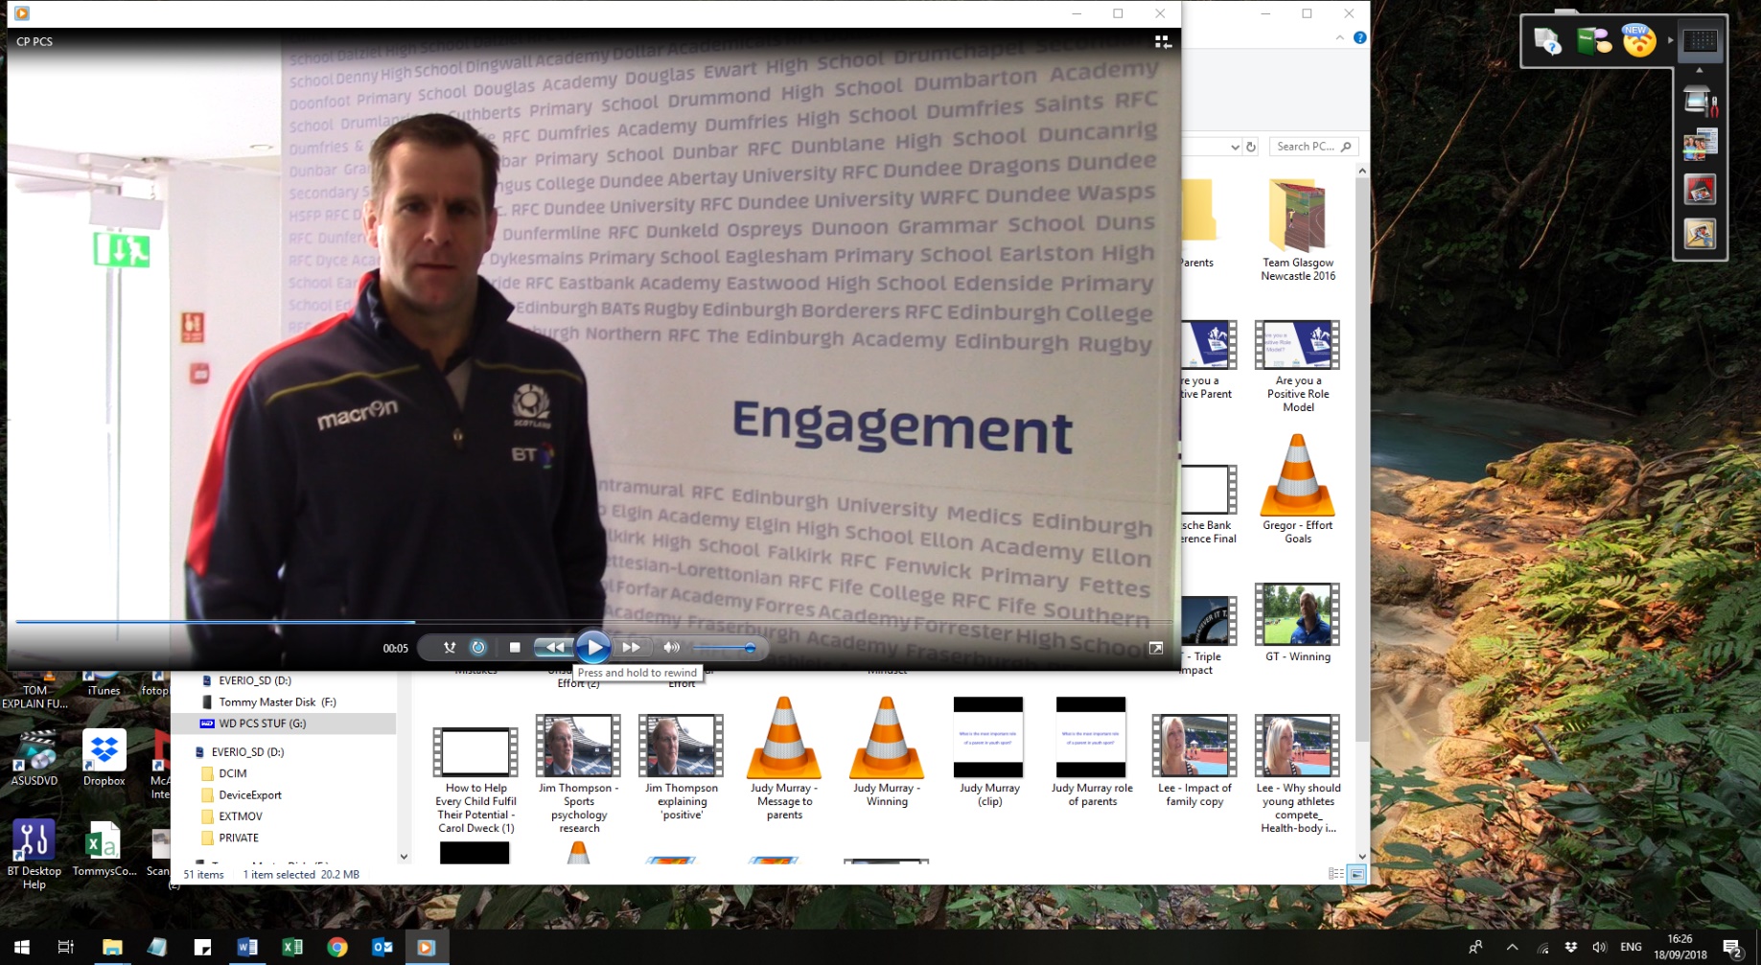Image resolution: width=1761 pixels, height=965 pixels.
Task: Open the ASUSDVD desktop shortcut
Action: click(x=35, y=758)
